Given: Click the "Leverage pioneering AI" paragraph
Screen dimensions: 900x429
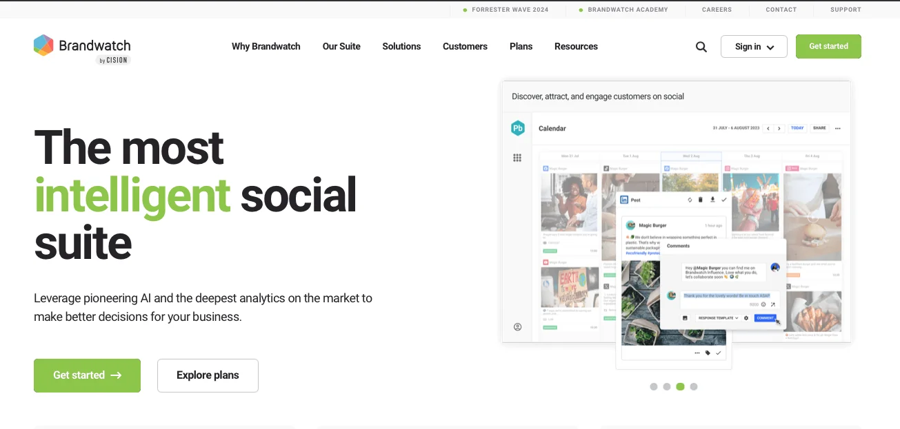Looking at the screenshot, I should [203, 308].
